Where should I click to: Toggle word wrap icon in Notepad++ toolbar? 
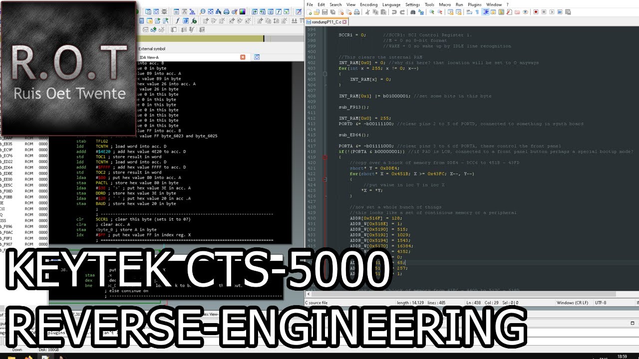click(x=469, y=11)
